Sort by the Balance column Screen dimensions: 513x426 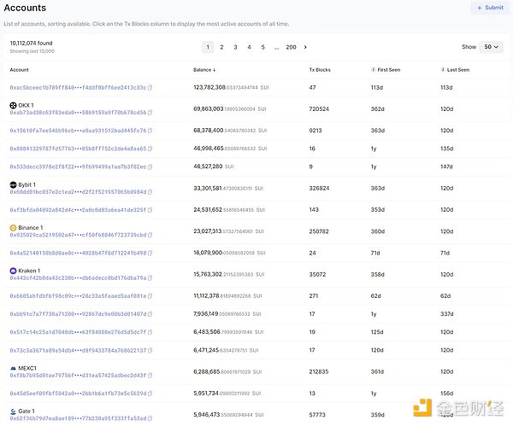click(204, 69)
